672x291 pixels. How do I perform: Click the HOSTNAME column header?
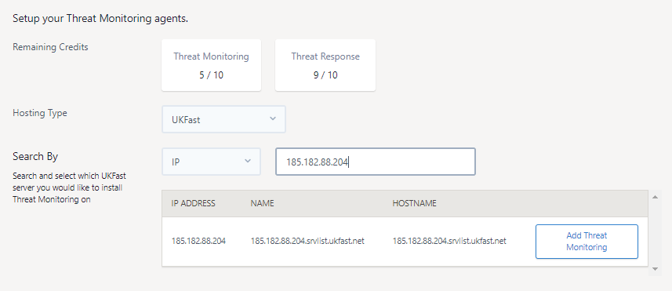(x=415, y=204)
